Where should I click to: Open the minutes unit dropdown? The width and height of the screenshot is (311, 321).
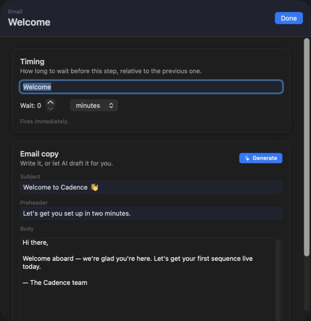94,105
